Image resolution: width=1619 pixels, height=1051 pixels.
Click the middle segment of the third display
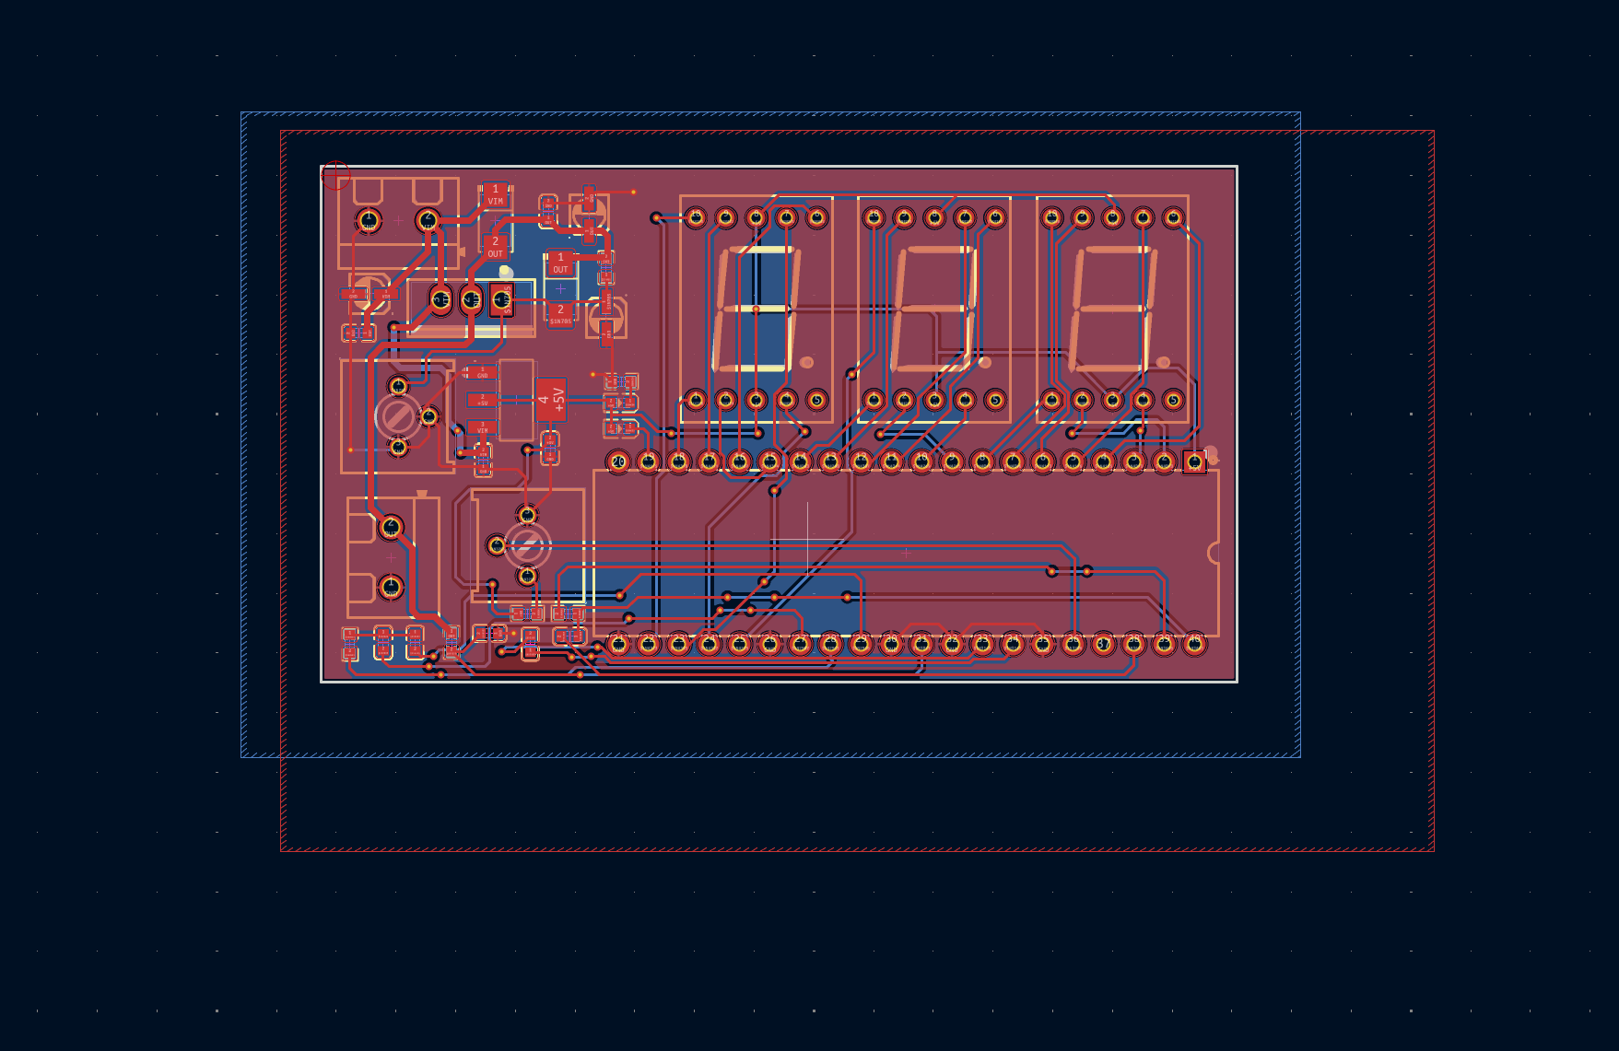(1111, 309)
